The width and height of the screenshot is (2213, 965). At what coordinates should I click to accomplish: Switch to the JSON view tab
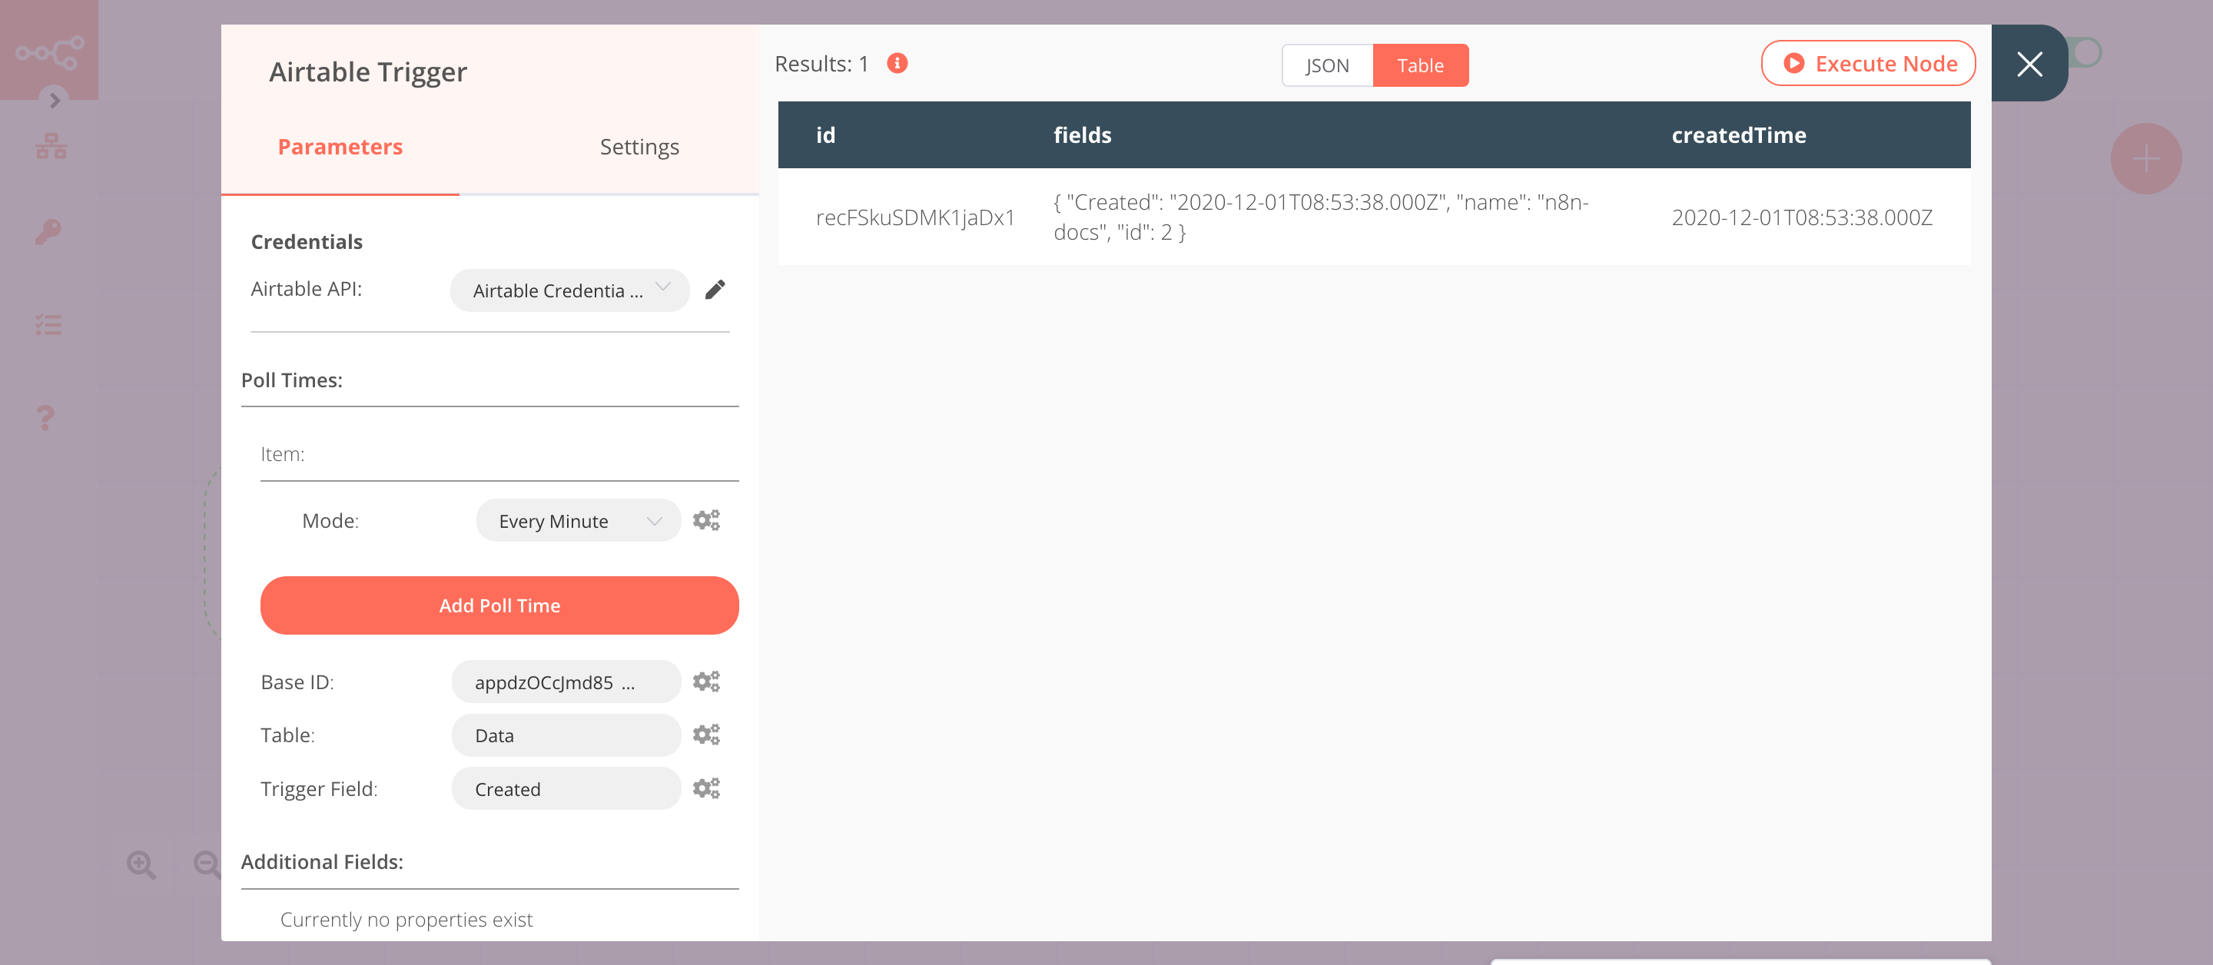(1325, 65)
